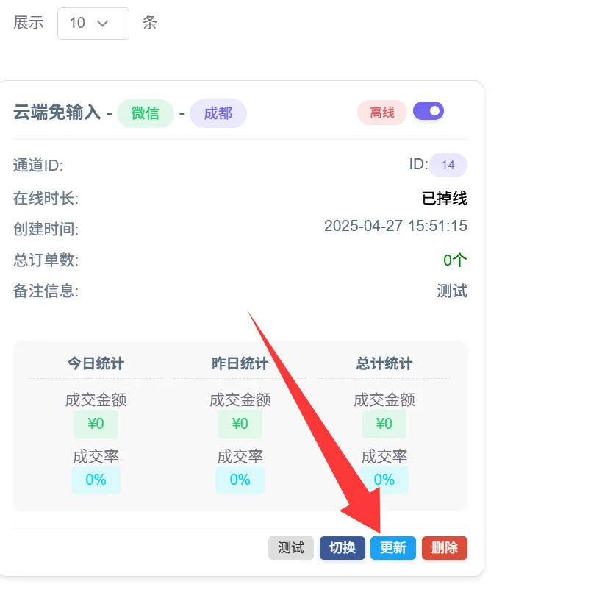Click the blue 更新 button
613x590 pixels.
[x=393, y=548]
